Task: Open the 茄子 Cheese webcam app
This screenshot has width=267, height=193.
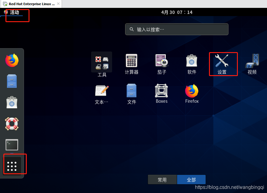Action: point(162,64)
